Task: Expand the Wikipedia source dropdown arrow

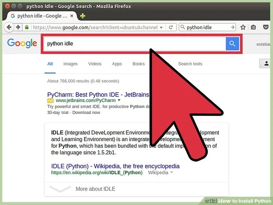Action: pos(172,172)
